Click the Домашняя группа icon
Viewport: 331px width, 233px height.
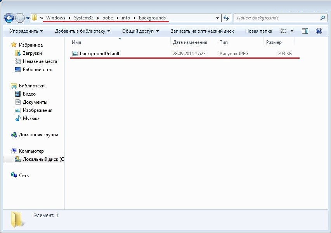tap(14, 135)
